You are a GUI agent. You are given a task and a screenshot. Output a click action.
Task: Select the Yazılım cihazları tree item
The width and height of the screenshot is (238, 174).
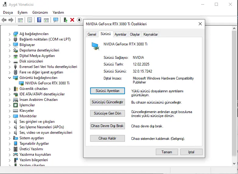pyautogui.click(x=32, y=165)
